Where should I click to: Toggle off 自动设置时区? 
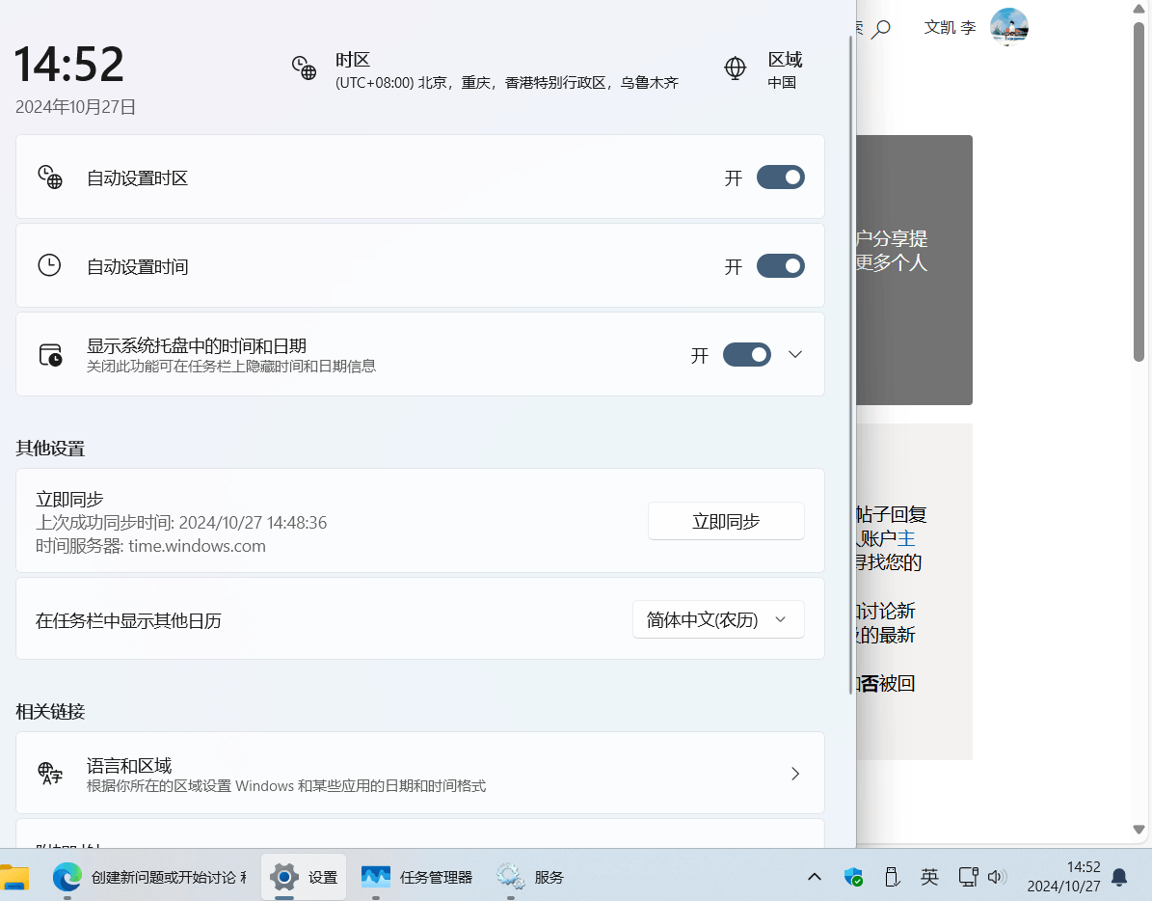pos(780,177)
